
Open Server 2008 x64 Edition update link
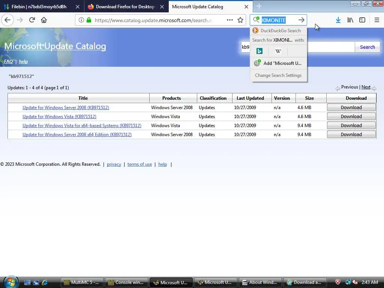[x=77, y=135]
